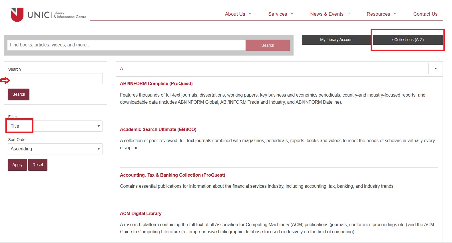Click the section A heading
Image resolution: width=452 pixels, height=243 pixels.
point(121,69)
